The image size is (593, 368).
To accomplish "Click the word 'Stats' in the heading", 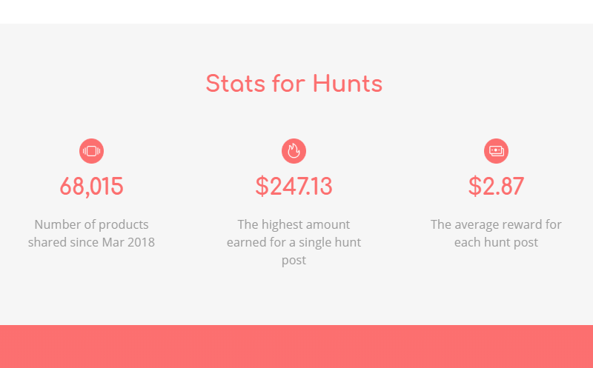I will [235, 84].
